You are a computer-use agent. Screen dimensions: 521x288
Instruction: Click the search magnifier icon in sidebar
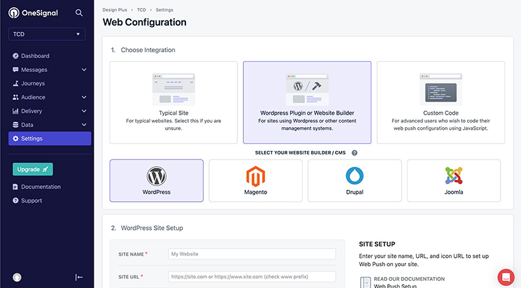click(79, 13)
